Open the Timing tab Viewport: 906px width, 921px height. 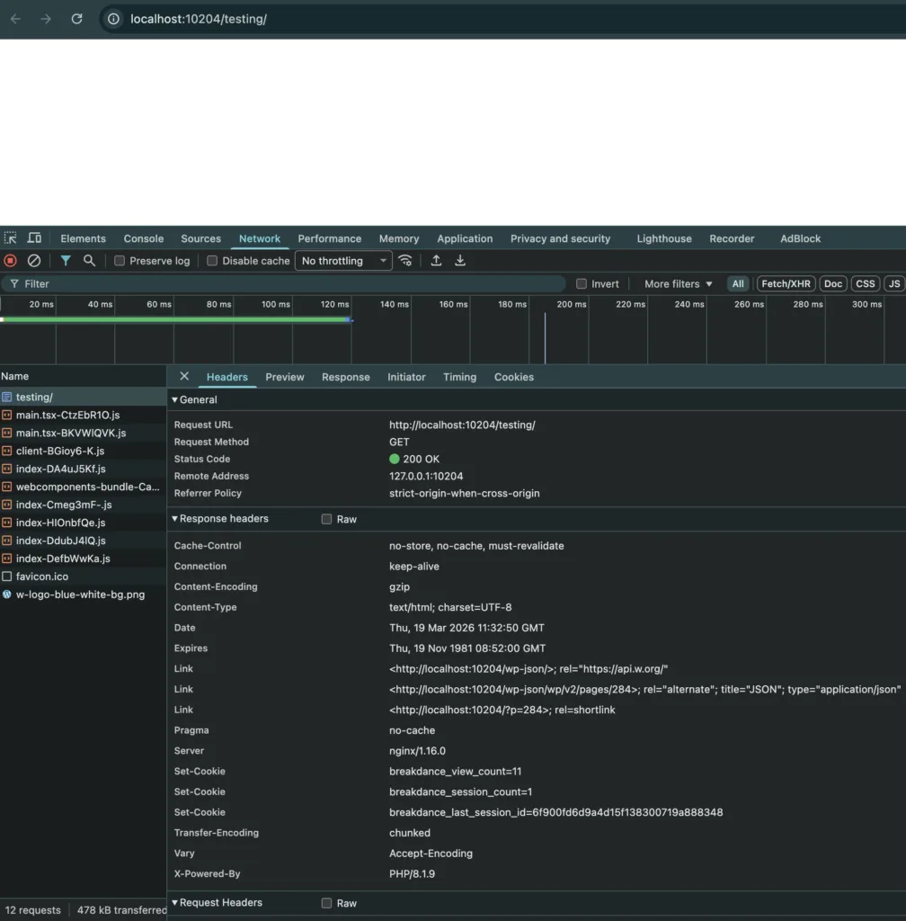coord(459,377)
